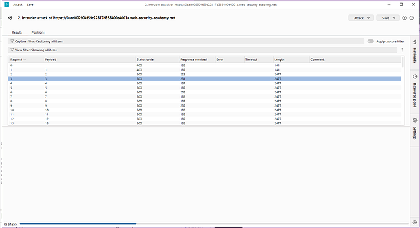Open the Settings gear side panel

point(415,120)
